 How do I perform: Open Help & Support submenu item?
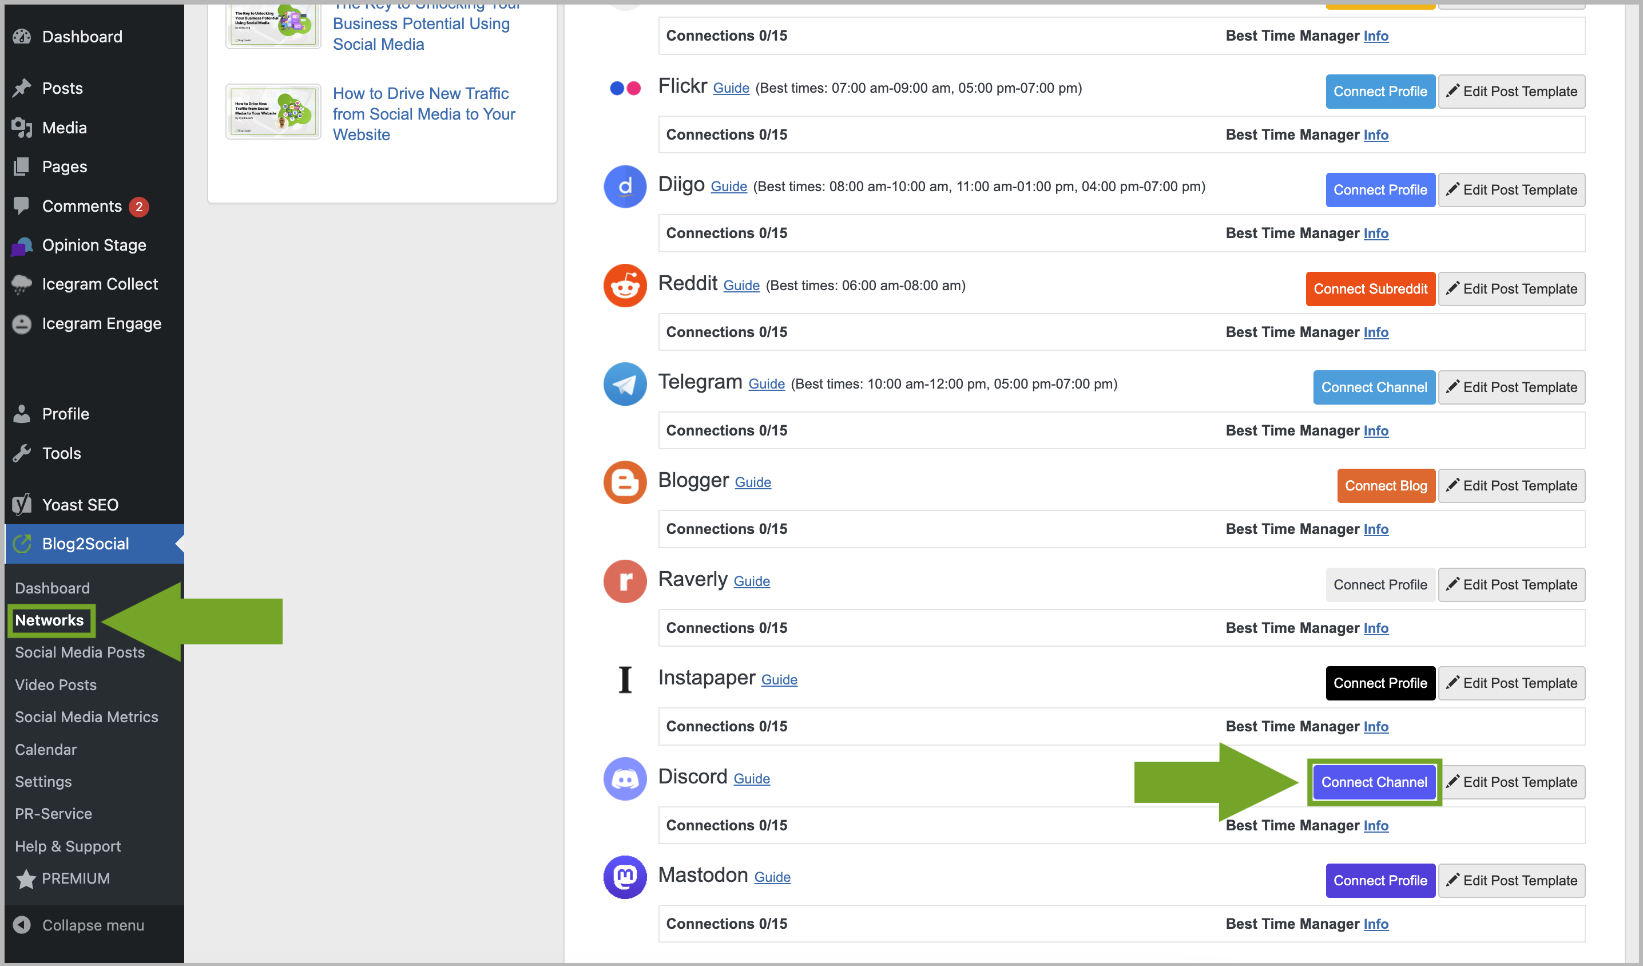[x=68, y=846]
